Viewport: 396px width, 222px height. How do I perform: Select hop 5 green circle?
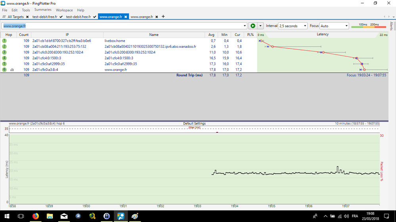click(4, 64)
